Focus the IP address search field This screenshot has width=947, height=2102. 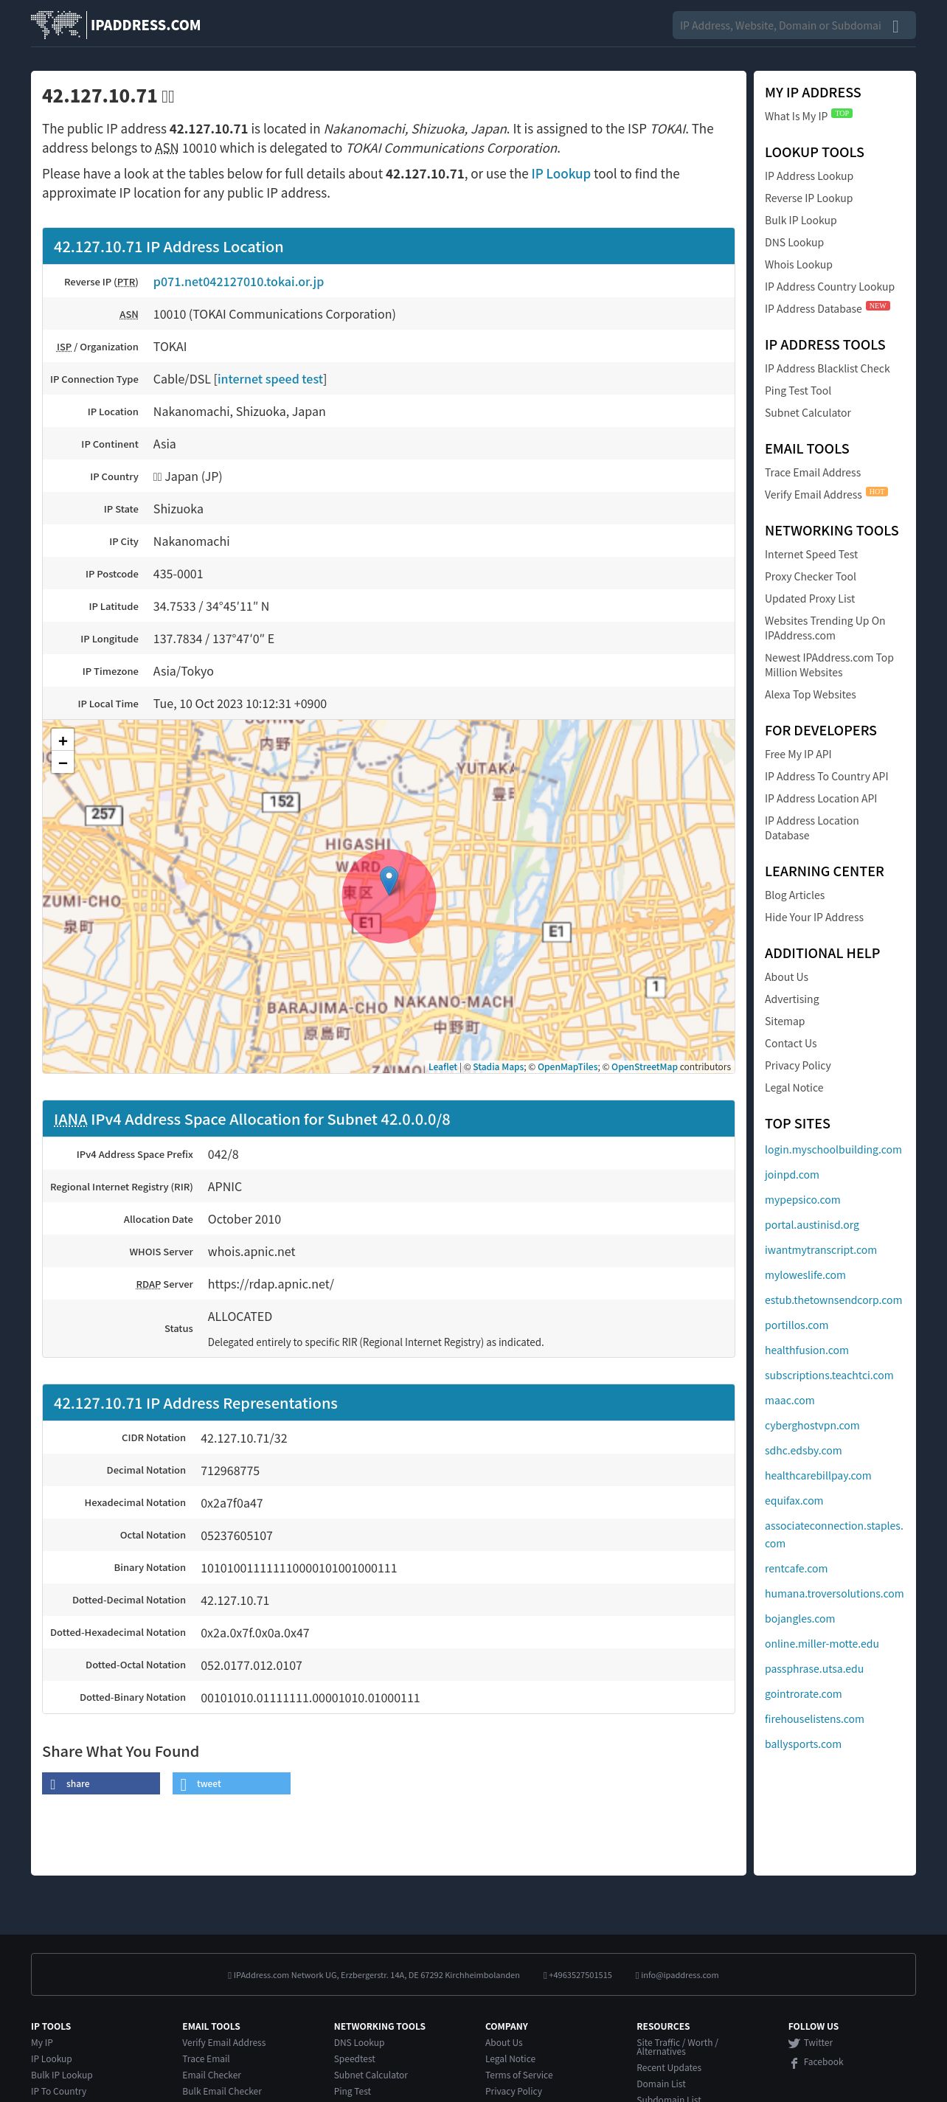[780, 26]
